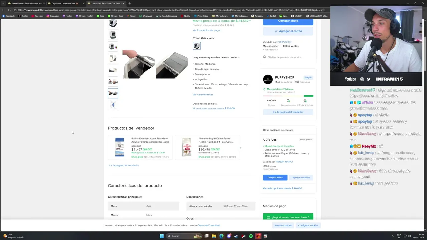Screen dimensions: 427x240
Task: Click Comprar ahora for Tienda Nancy offer
Action: [275, 177]
